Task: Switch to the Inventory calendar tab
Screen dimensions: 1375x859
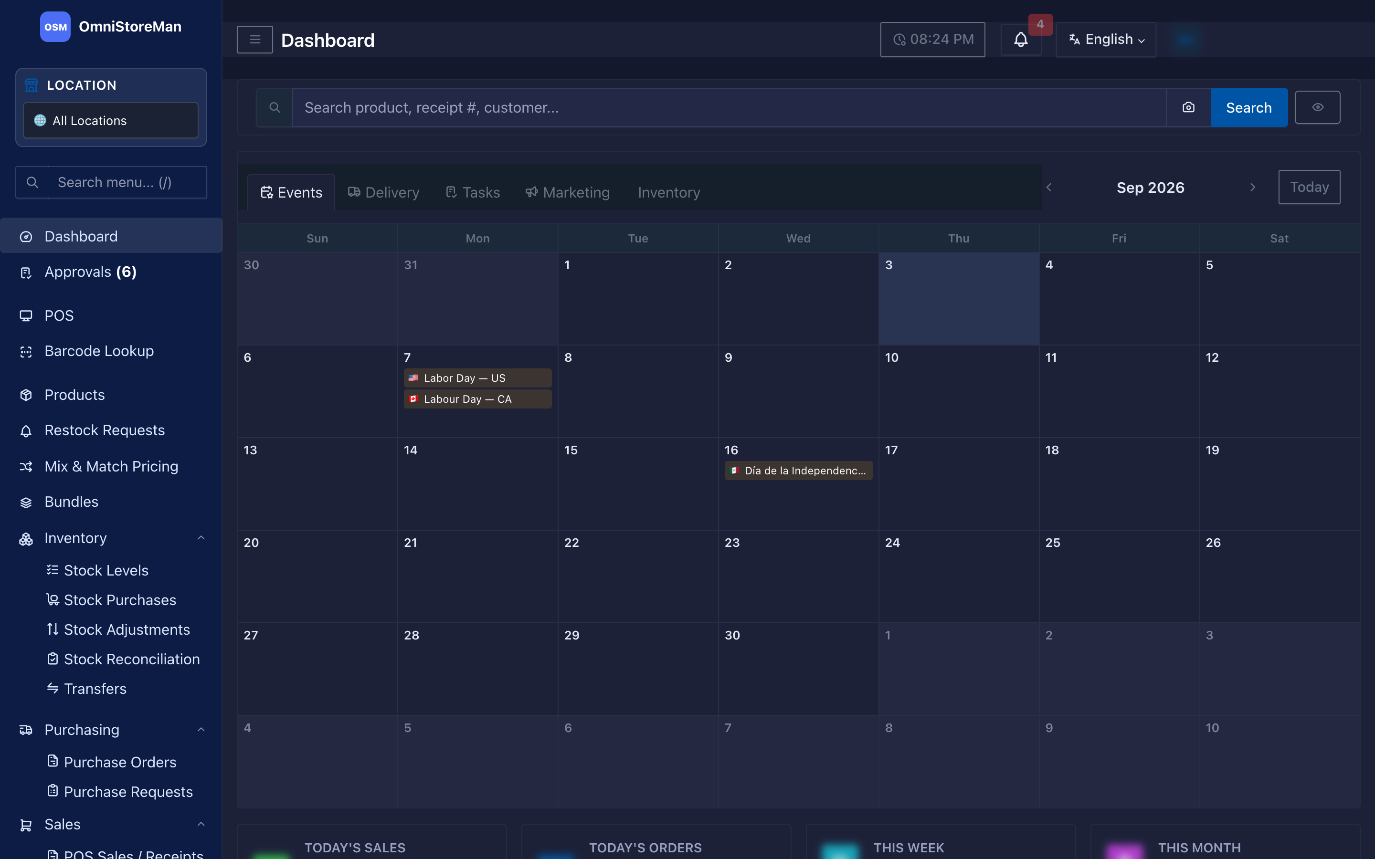Action: pos(669,193)
